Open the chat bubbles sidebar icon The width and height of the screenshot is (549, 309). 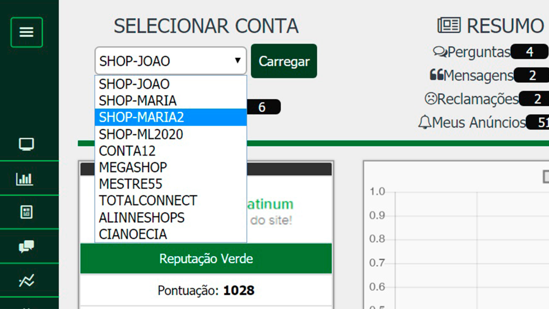point(26,246)
